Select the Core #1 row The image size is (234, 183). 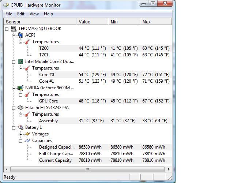(x=105, y=81)
